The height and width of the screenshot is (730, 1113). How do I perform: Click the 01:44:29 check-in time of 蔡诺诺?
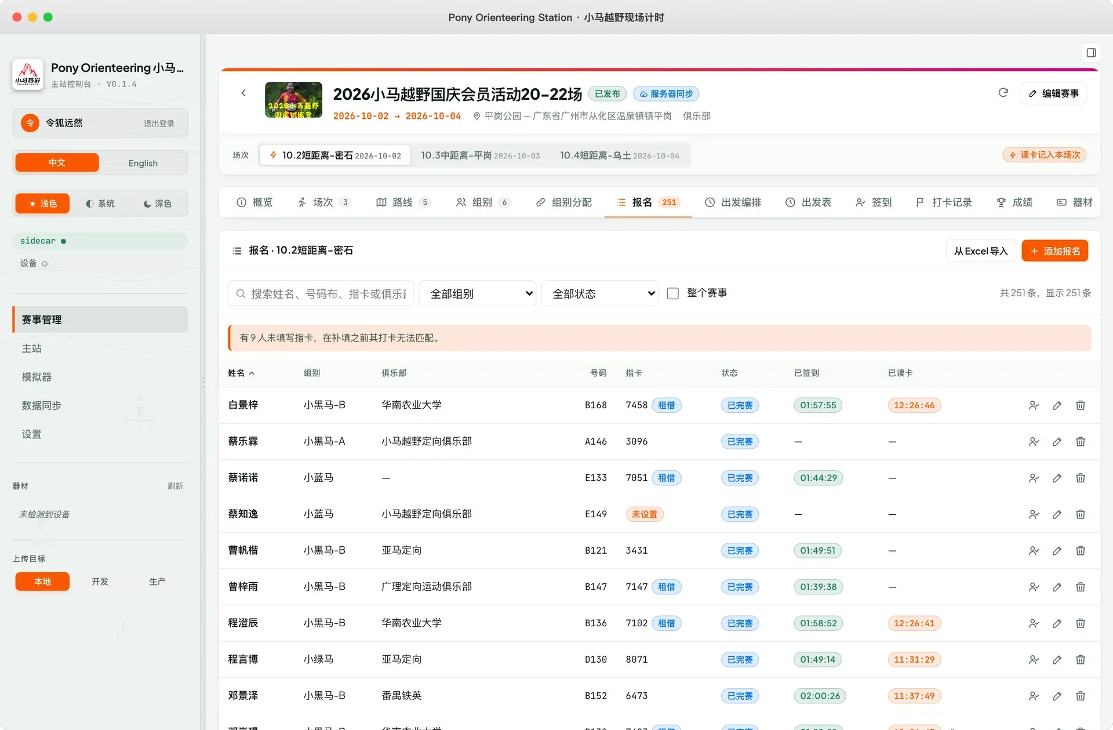pyautogui.click(x=819, y=478)
